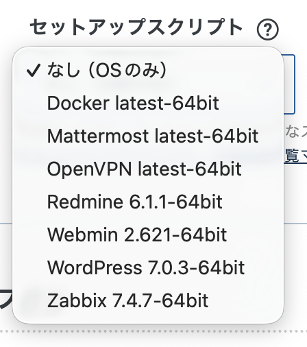The width and height of the screenshot is (307, 347).
Task: Select Mattermost latest-64bit option
Action: (148, 136)
